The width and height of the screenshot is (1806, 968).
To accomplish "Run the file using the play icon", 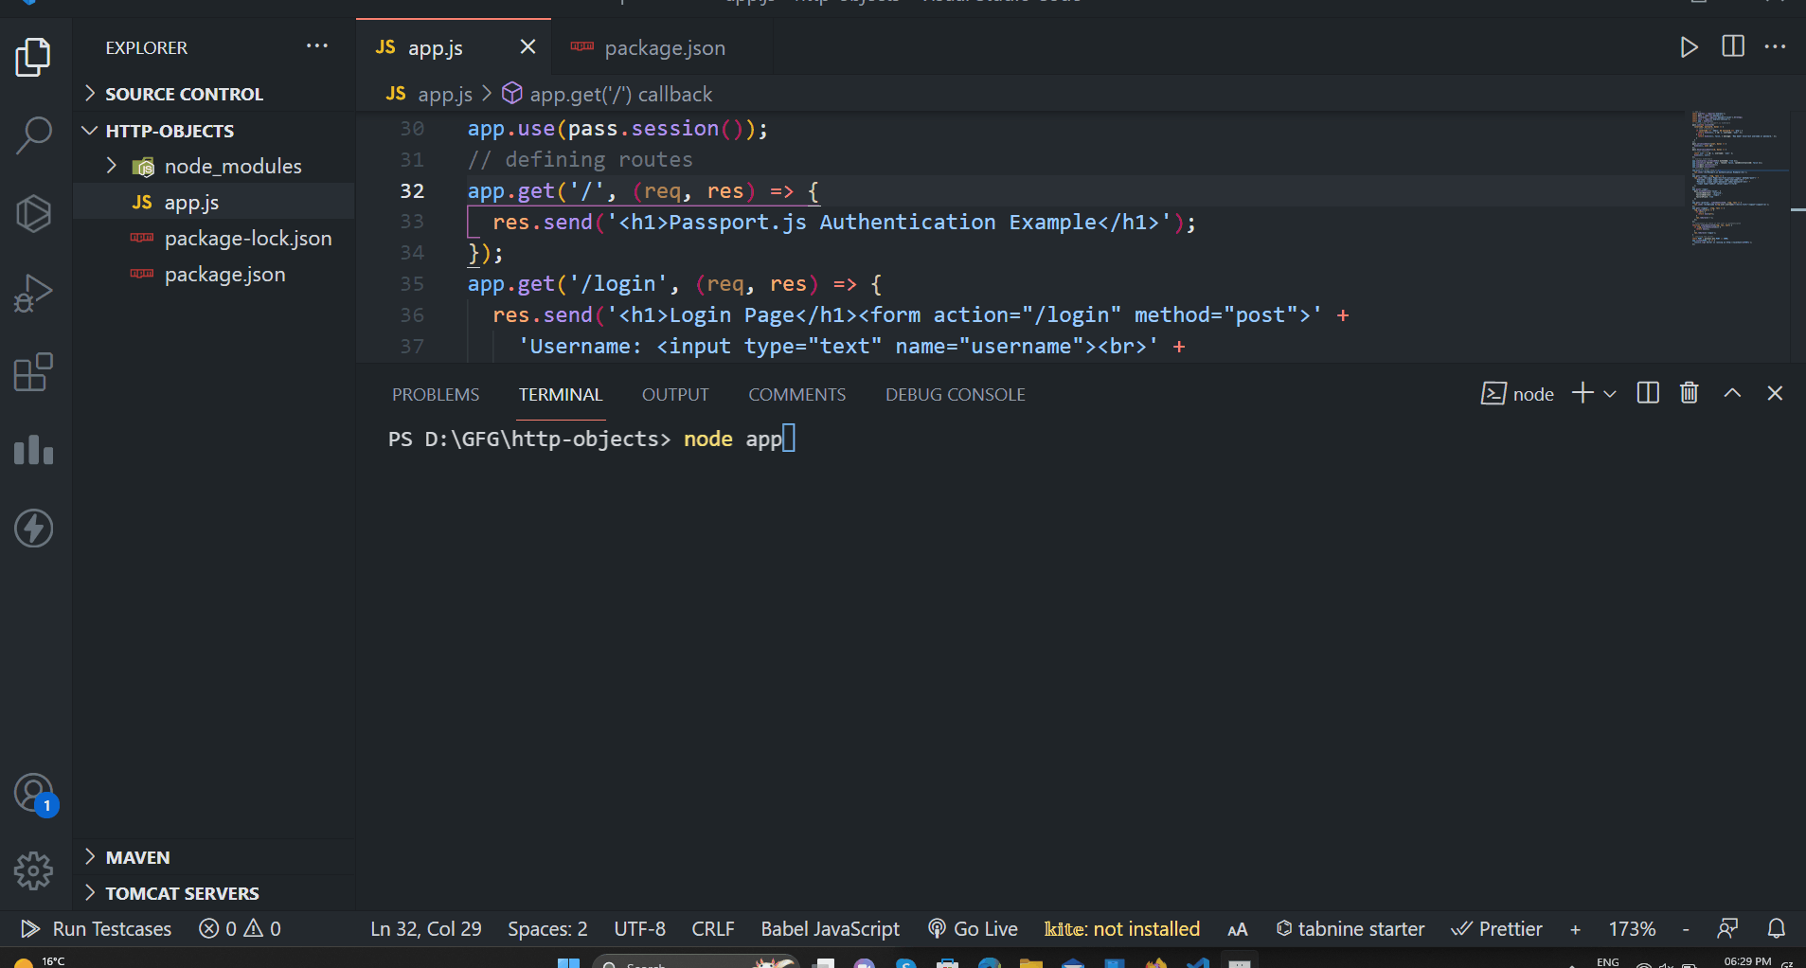I will pyautogui.click(x=1690, y=45).
